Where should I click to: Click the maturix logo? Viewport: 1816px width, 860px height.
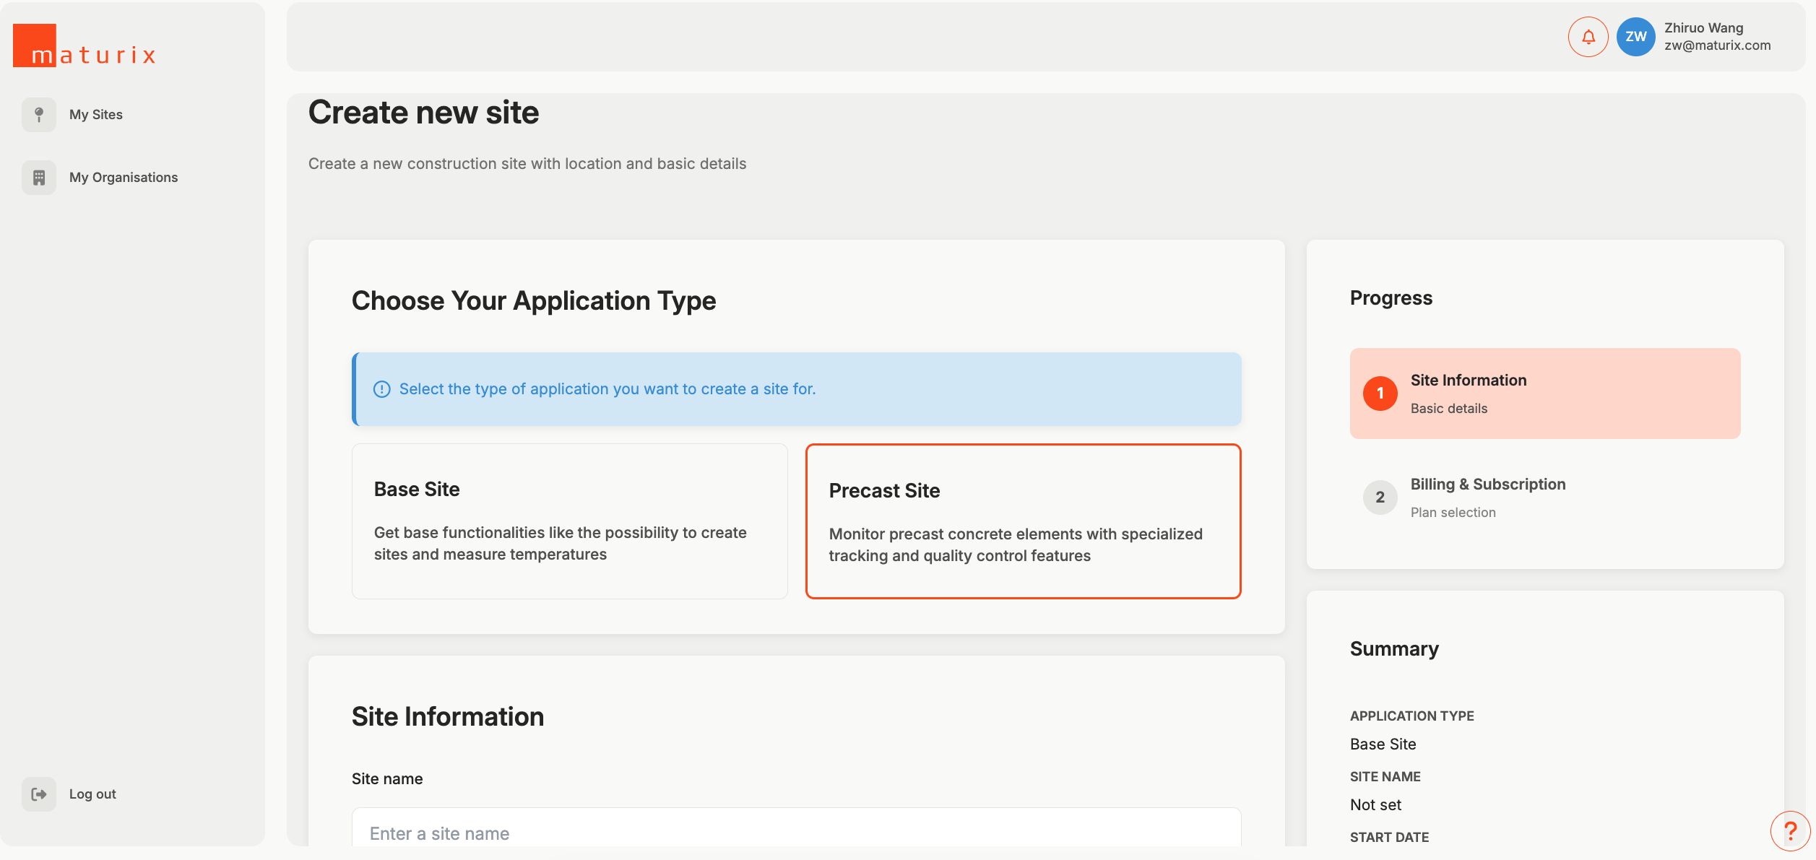[85, 46]
